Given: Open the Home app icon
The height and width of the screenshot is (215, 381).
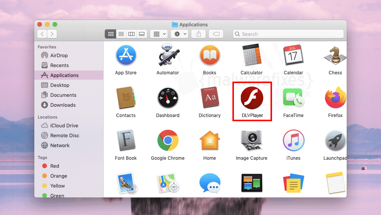Looking at the screenshot, I should [210, 140].
